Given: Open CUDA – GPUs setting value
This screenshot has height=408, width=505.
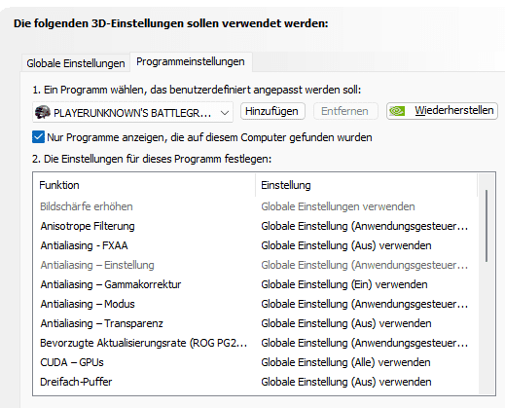Looking at the screenshot, I should (x=345, y=362).
